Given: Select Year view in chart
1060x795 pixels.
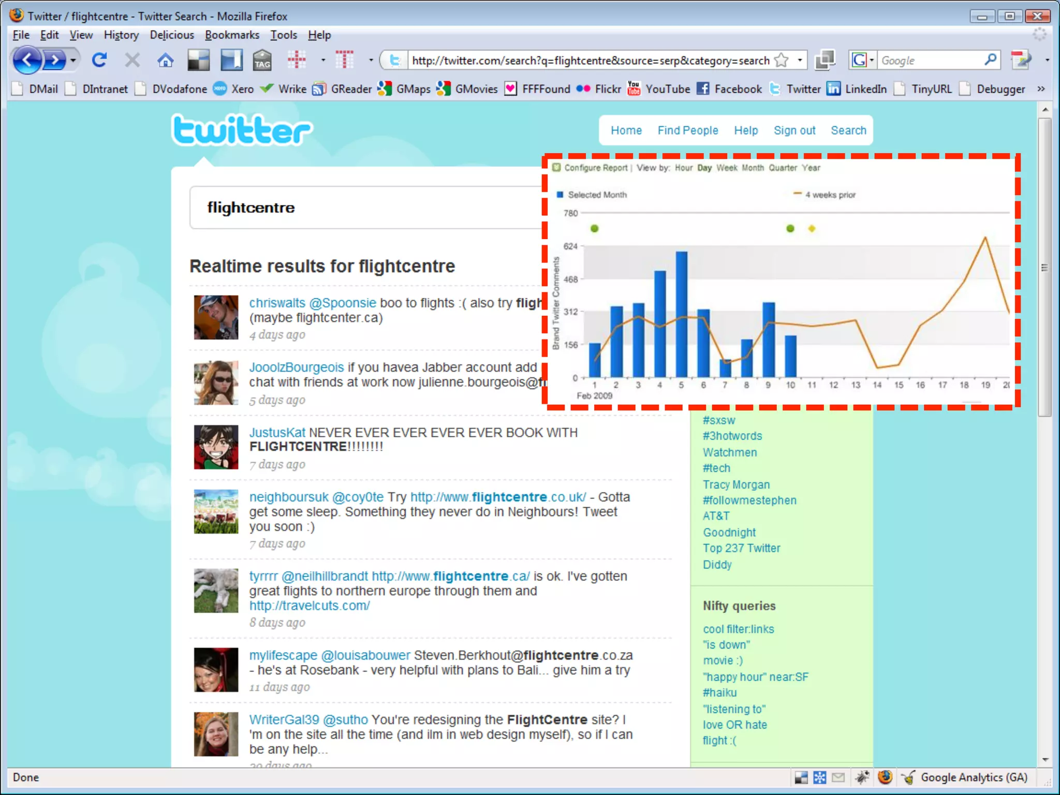Looking at the screenshot, I should 811,168.
